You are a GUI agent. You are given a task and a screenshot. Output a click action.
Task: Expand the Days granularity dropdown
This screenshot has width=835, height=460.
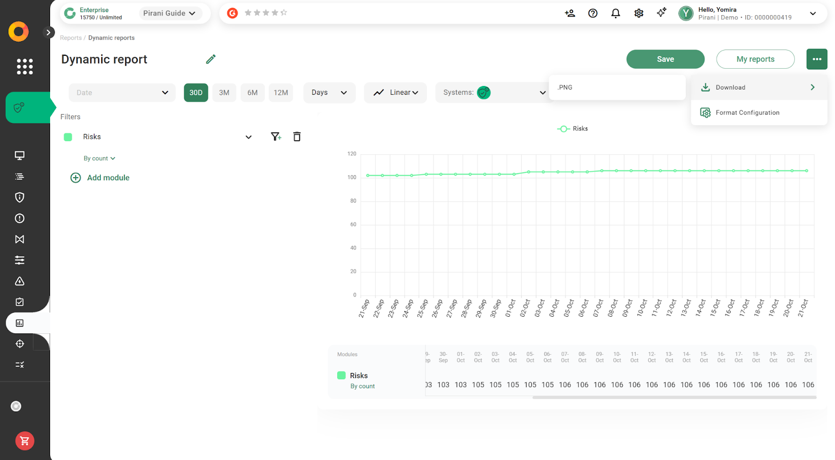coord(329,93)
